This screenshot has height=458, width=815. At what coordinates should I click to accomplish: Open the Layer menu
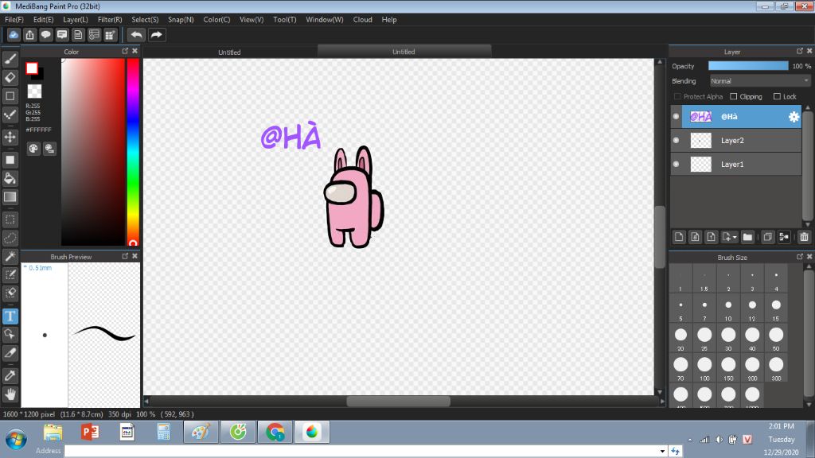76,20
